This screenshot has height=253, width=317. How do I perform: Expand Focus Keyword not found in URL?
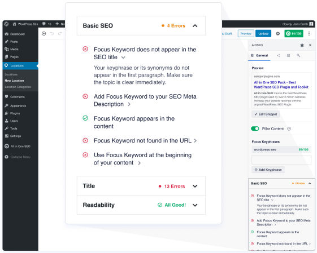click(x=196, y=140)
